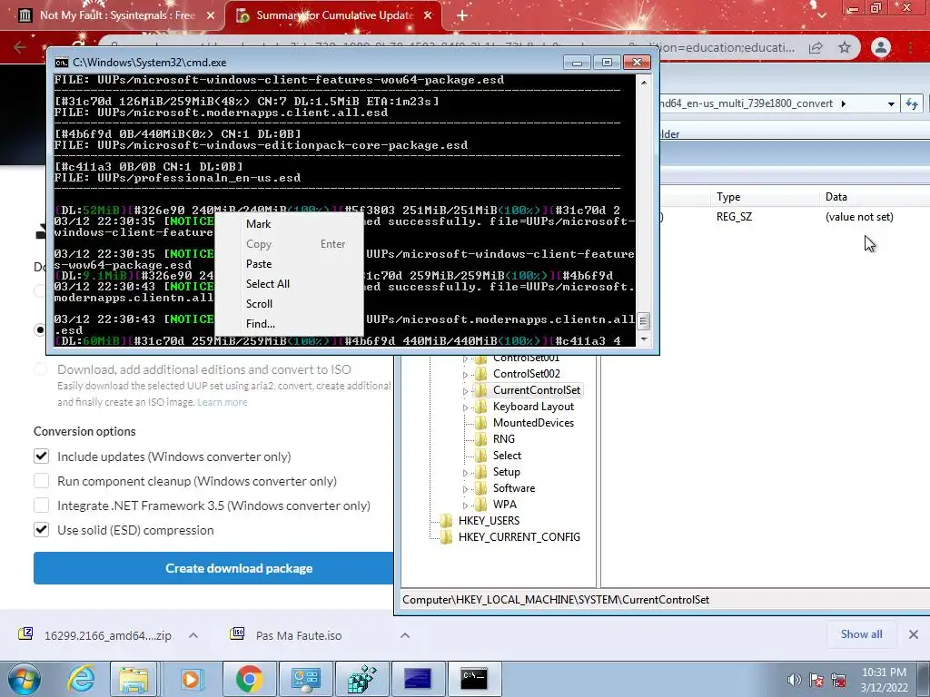Switch to Summary for Cumulative Update tab
Image resolution: width=930 pixels, height=697 pixels.
coord(334,15)
